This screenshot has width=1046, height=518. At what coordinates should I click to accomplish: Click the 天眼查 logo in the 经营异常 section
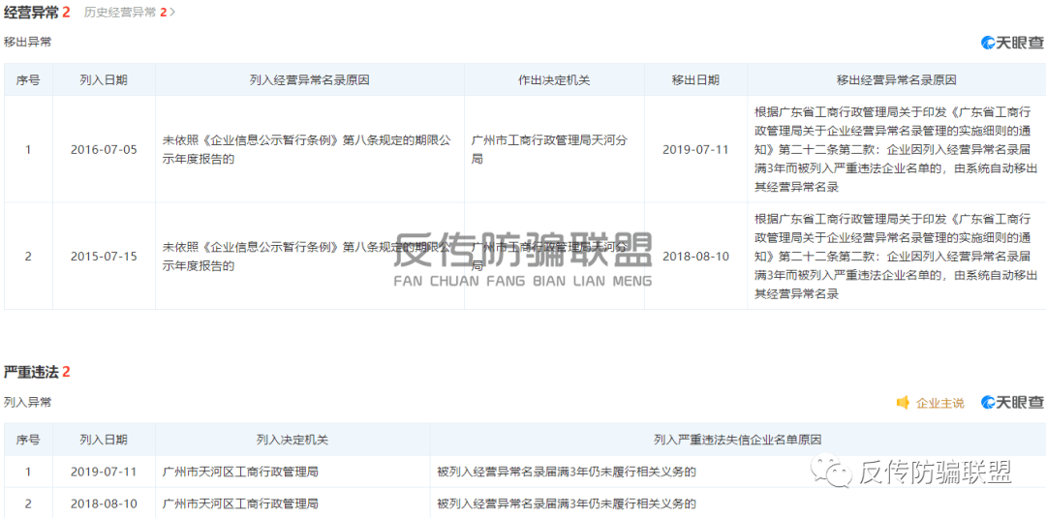coord(1012,43)
